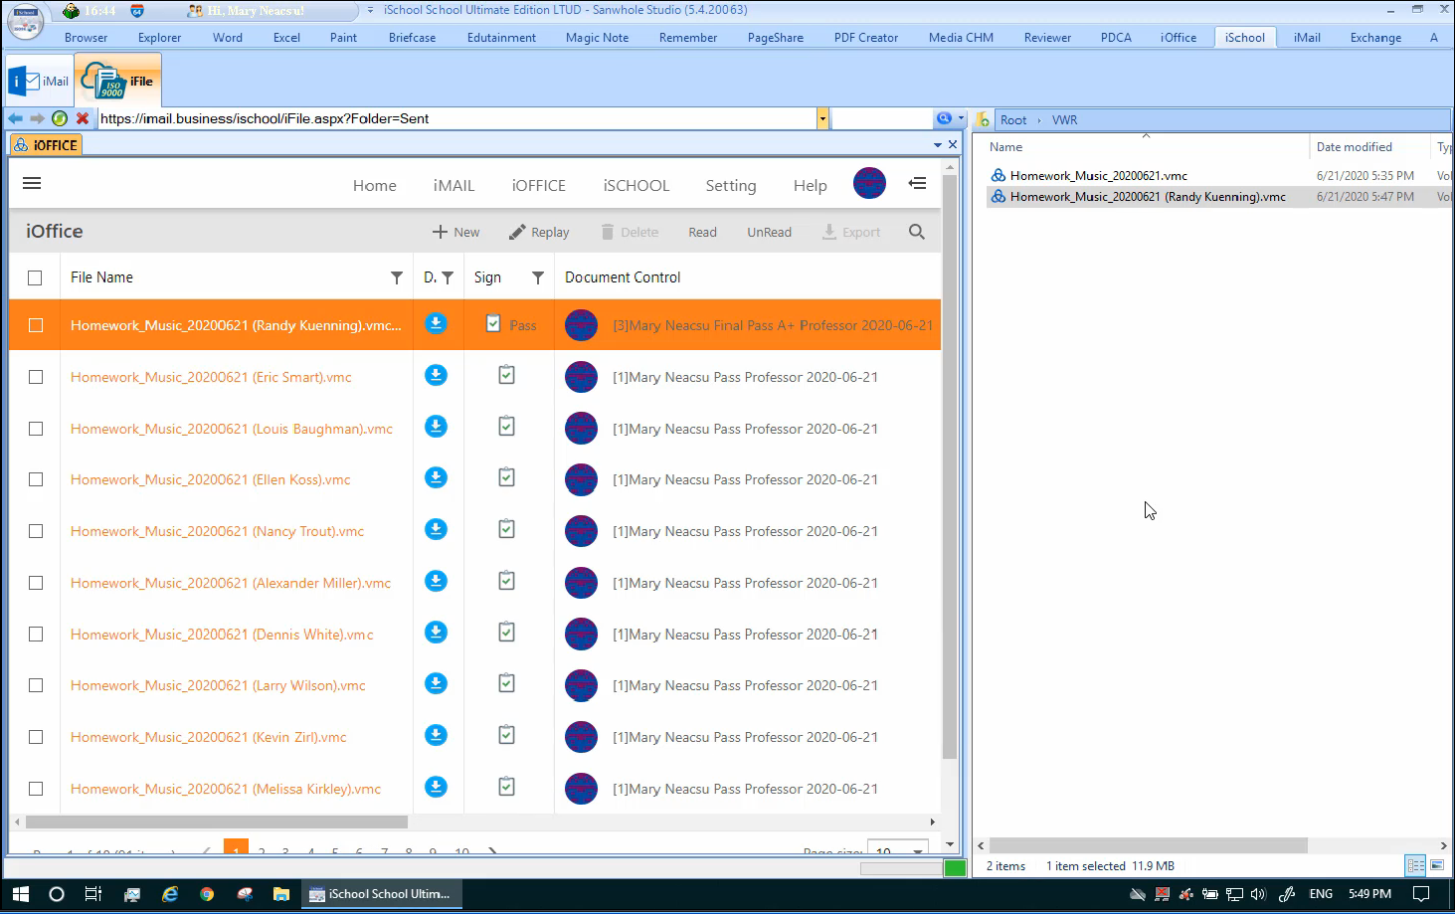The height and width of the screenshot is (914, 1455).
Task: Open the D. column filter
Action: pyautogui.click(x=448, y=278)
